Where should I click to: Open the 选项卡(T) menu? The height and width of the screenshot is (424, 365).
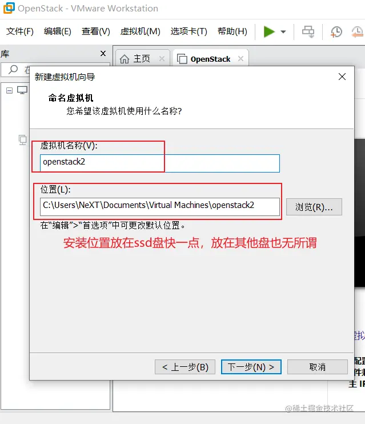coord(188,31)
